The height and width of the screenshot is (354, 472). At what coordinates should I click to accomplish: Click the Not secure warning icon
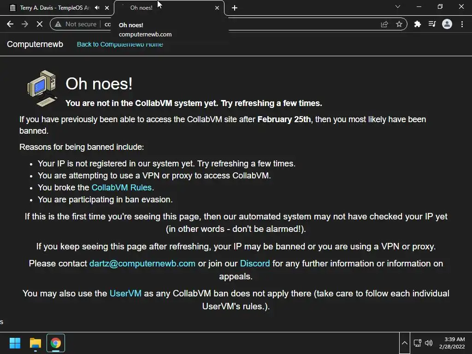point(58,24)
